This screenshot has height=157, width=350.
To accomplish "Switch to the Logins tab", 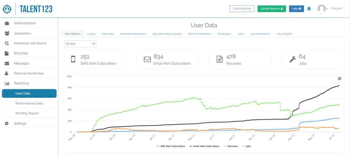I will (x=91, y=34).
